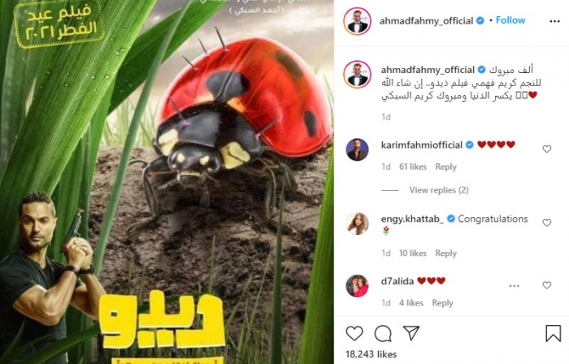Reply to d7alida's comment
The width and height of the screenshot is (569, 364).
click(x=442, y=303)
